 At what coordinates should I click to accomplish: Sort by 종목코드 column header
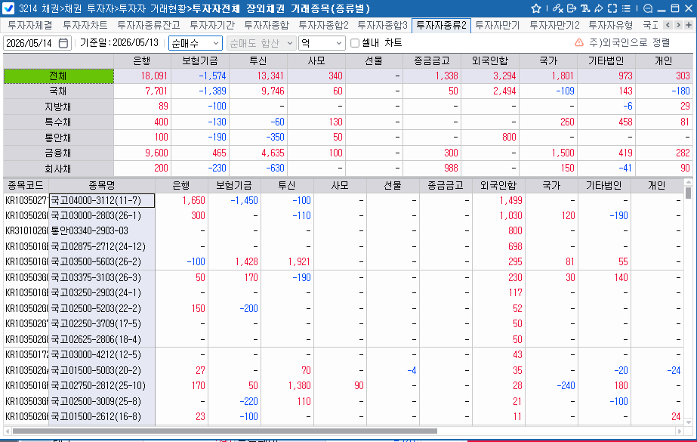26,185
